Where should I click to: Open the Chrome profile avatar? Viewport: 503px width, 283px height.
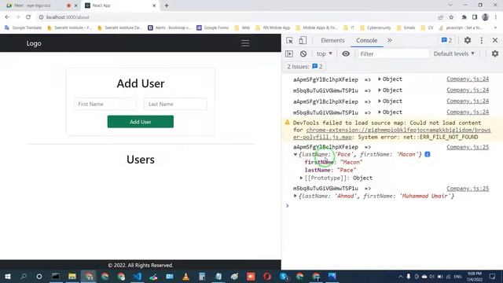(486, 17)
